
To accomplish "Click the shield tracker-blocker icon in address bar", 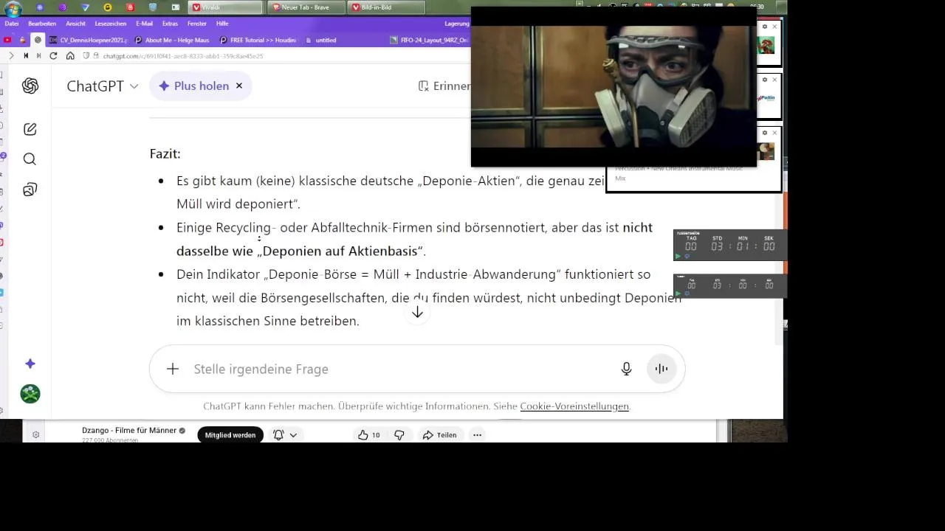I will tap(86, 56).
